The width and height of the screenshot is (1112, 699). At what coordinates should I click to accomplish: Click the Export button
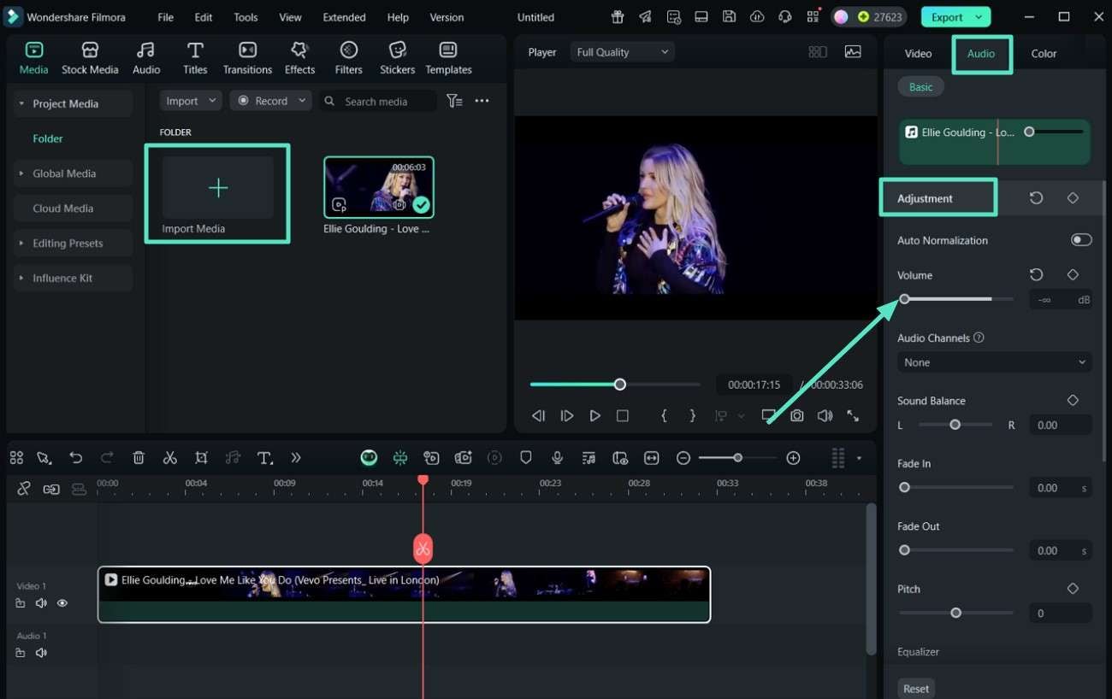coord(955,17)
